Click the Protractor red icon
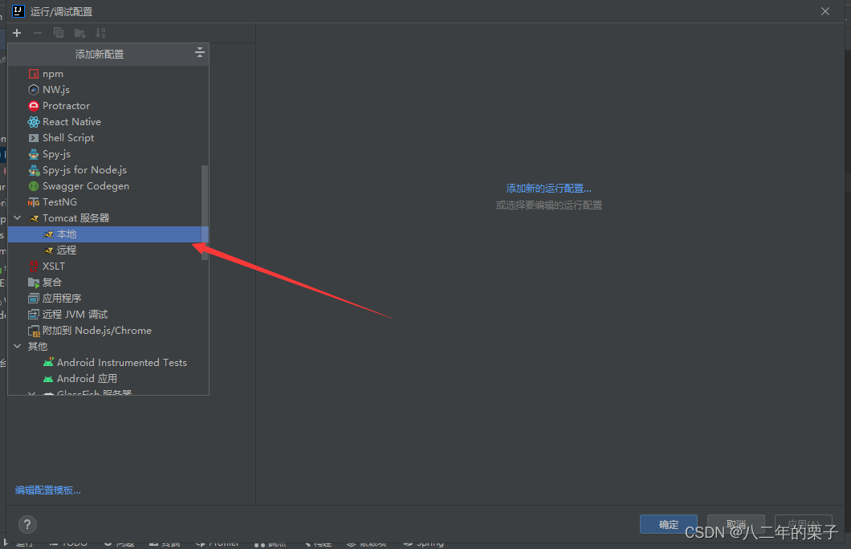This screenshot has height=549, width=851. click(x=34, y=106)
